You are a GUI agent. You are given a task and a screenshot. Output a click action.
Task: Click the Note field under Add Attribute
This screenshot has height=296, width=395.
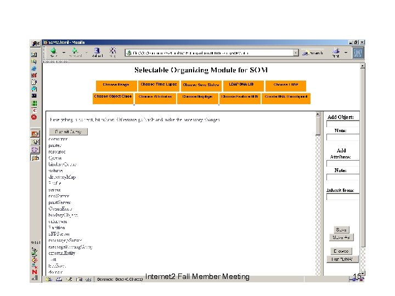343,177
